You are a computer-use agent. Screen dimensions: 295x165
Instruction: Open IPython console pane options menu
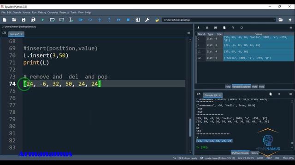pyautogui.click(x=291, y=94)
